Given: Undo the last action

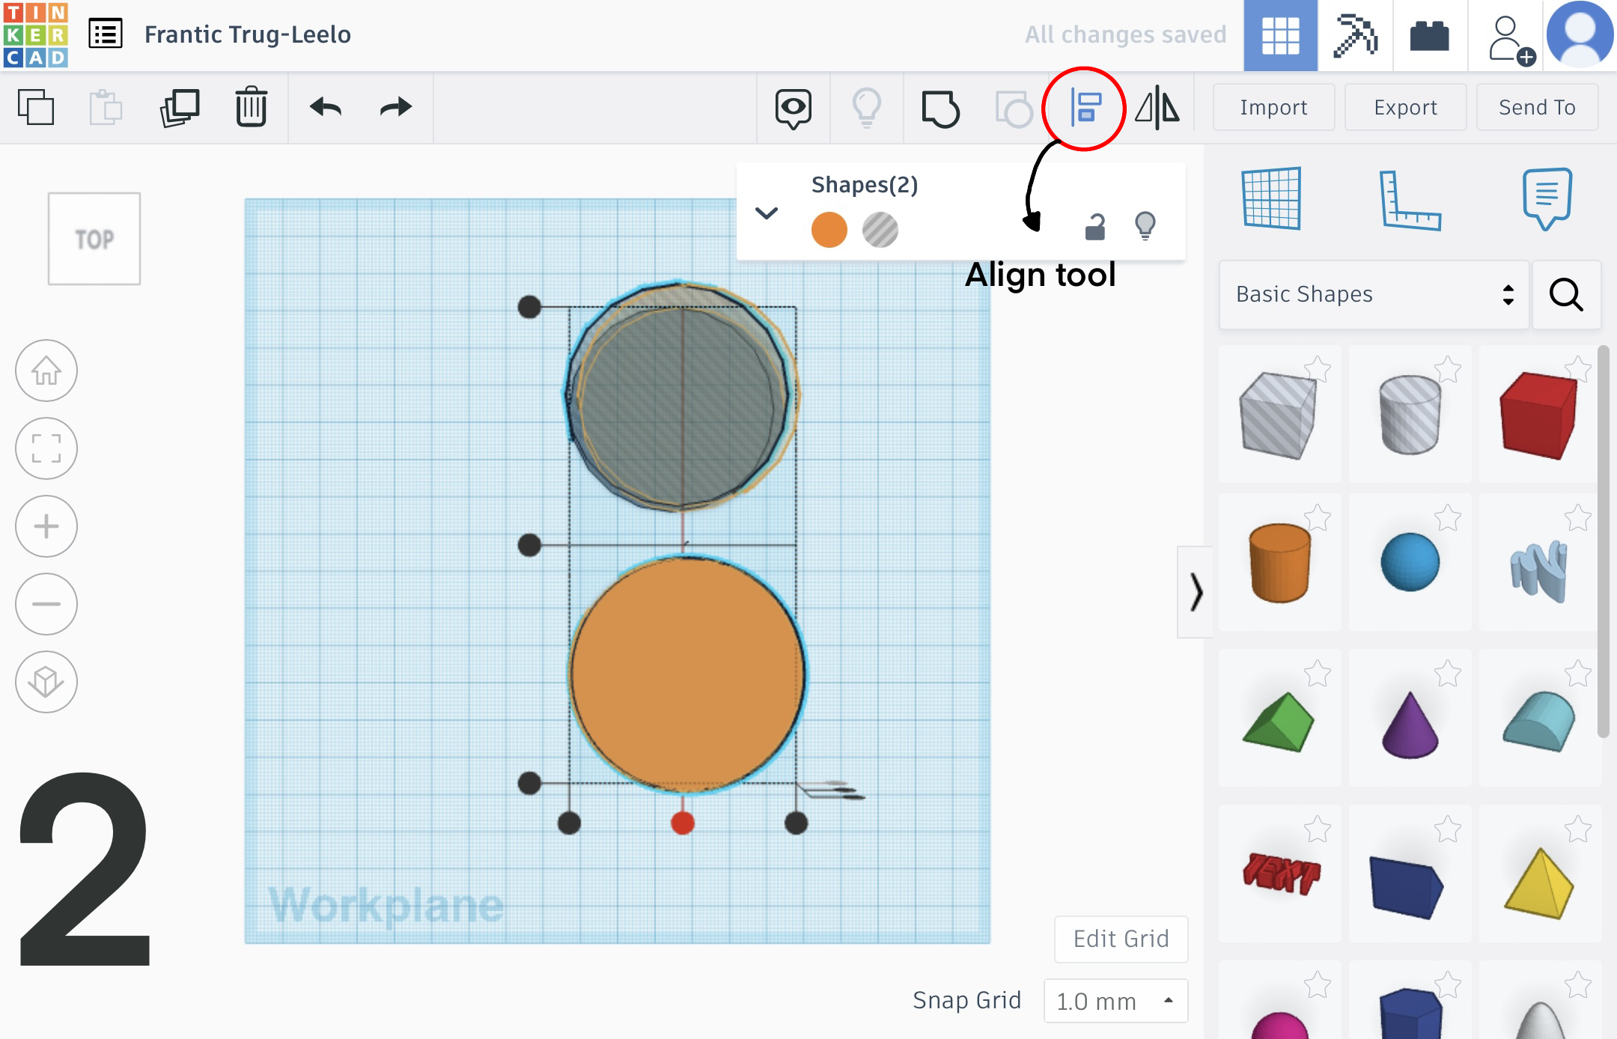Looking at the screenshot, I should [x=326, y=107].
